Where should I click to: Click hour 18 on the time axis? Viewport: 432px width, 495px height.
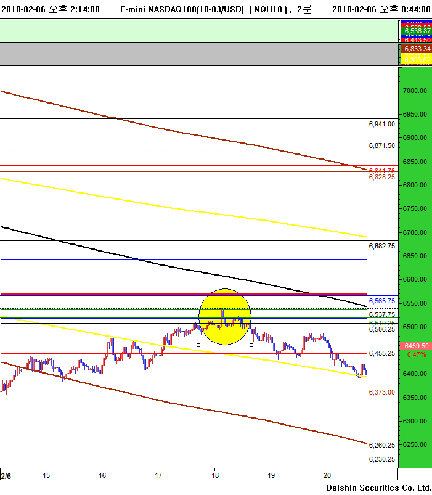coord(215,475)
